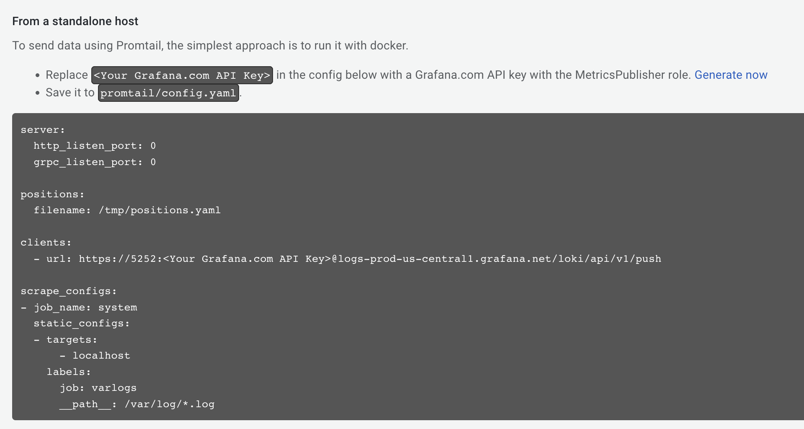Click the "__path__: /var/log/*.log" line
Screen dimensions: 804x429
point(137,404)
